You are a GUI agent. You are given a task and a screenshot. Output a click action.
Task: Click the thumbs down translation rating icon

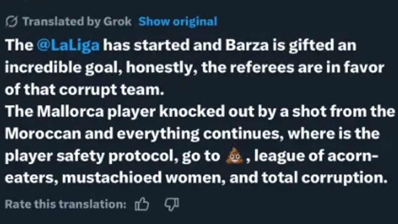[x=172, y=204]
